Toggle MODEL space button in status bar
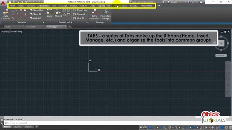 144,127
